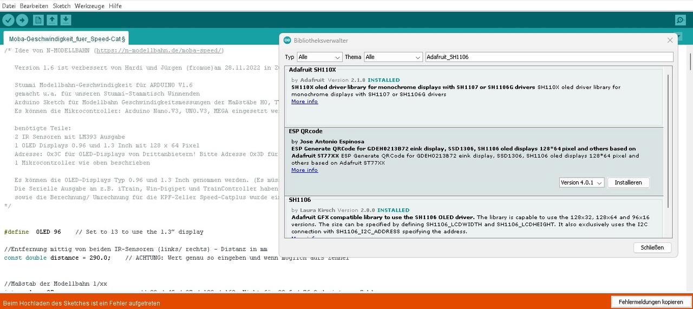Open a sketch with the Open icon
Image resolution: width=693 pixels, height=309 pixels.
[x=52, y=20]
